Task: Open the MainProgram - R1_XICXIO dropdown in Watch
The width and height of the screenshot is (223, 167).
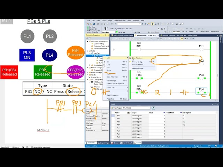Action: point(149,108)
